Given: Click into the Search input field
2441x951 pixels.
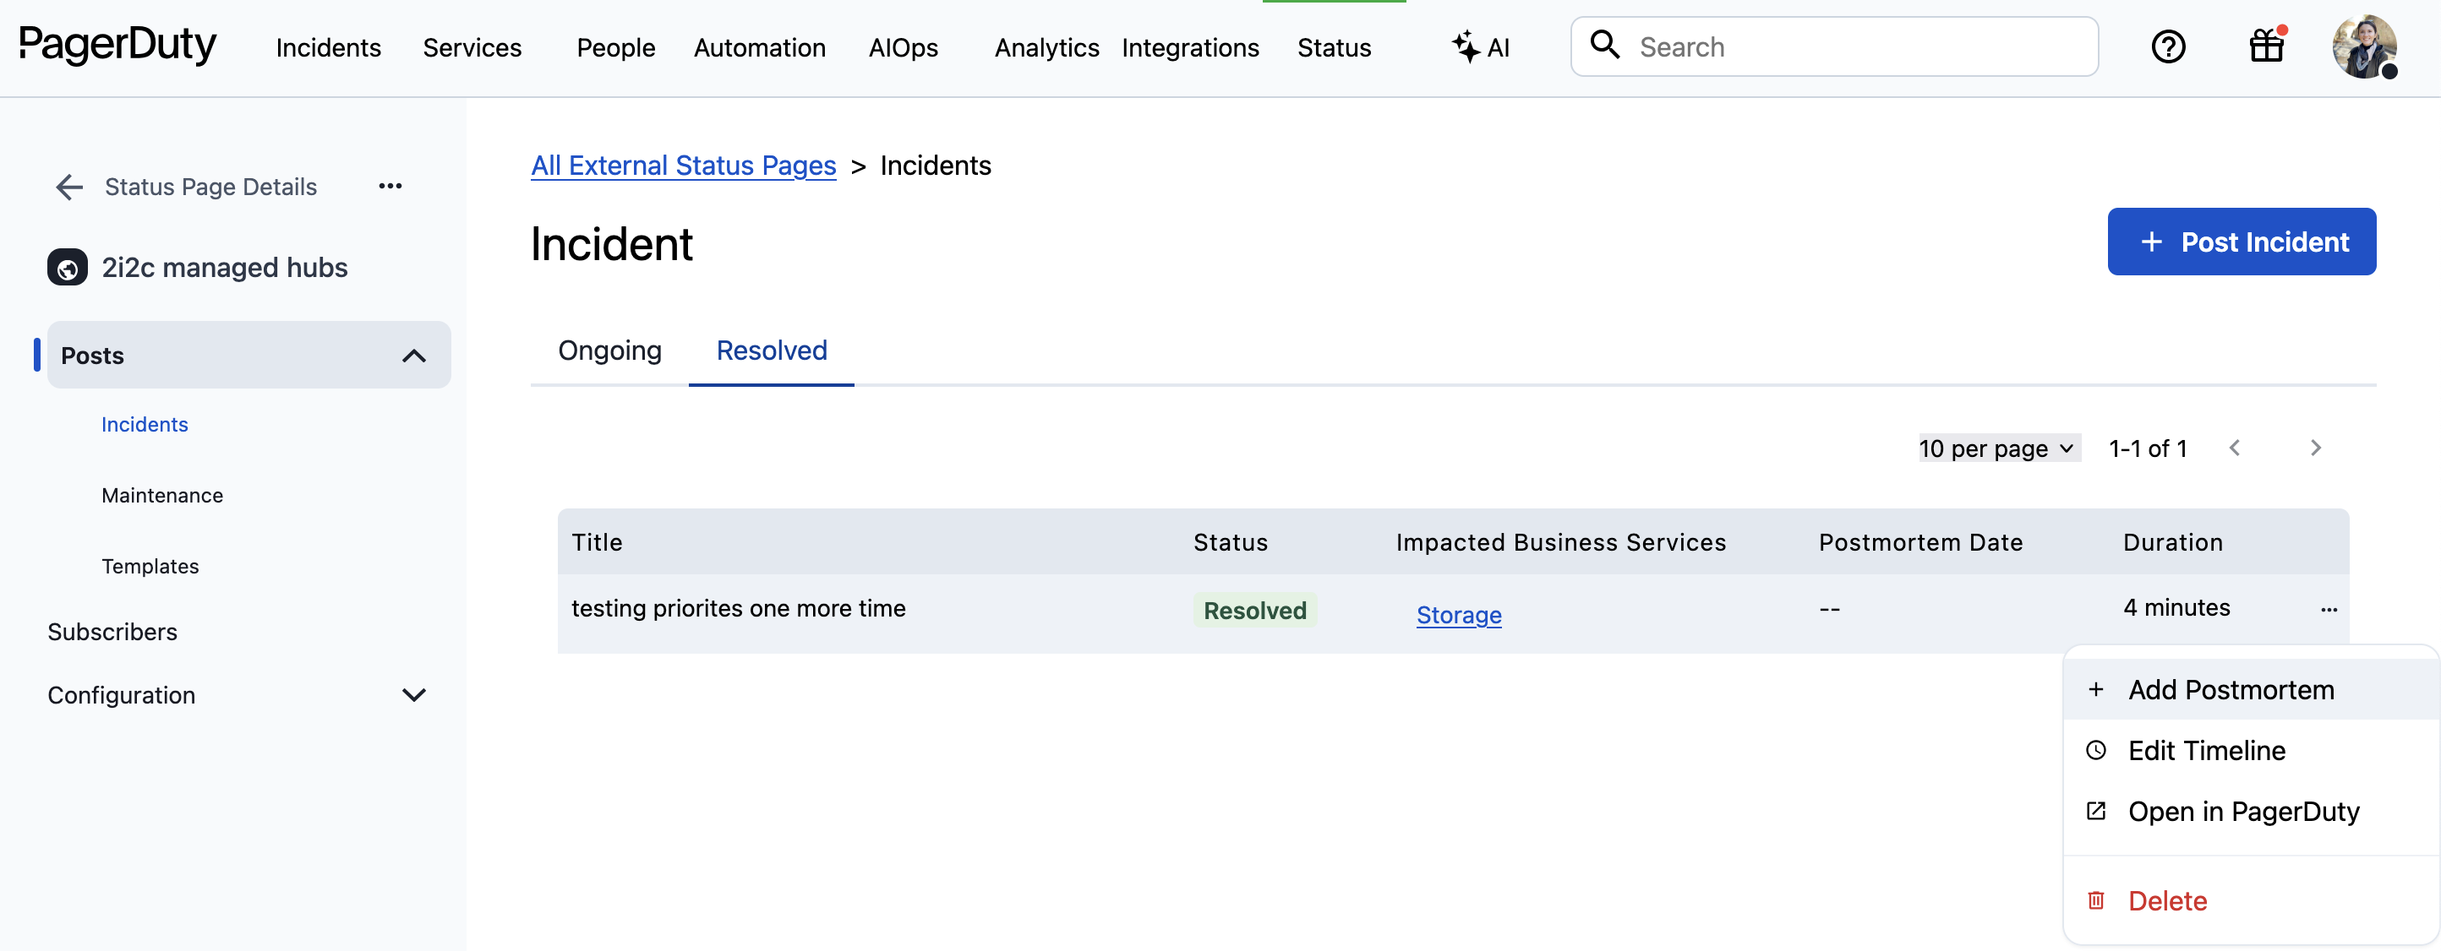Looking at the screenshot, I should (1833, 46).
